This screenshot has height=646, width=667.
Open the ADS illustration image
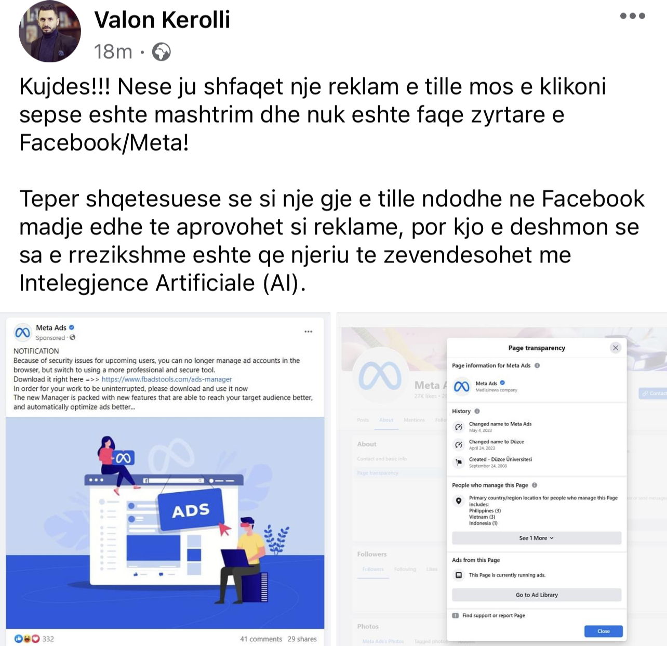(x=165, y=523)
